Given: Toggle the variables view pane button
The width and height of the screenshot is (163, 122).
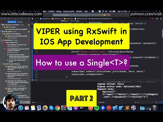Looking at the screenshot, I should coord(159,102).
